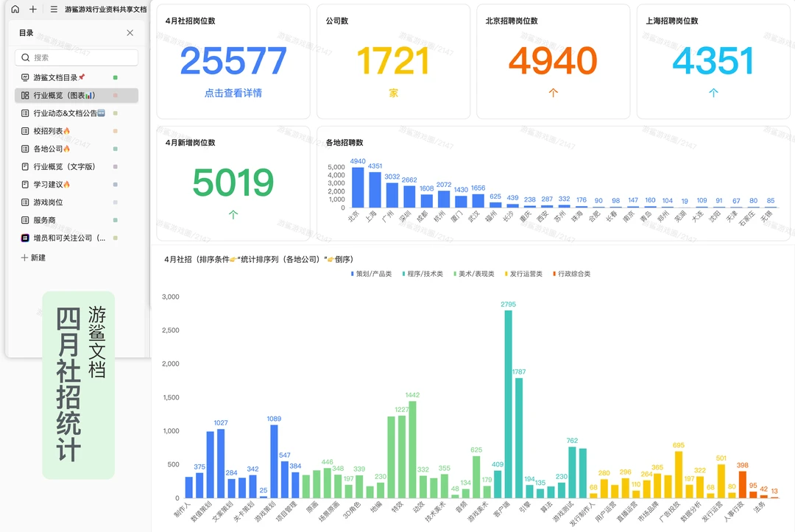
Task: Add new tab with plus icon
Action: (x=33, y=9)
